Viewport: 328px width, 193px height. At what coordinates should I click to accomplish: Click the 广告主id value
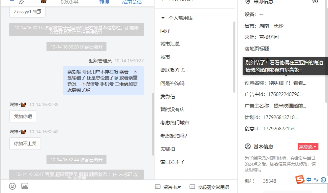[285, 94]
